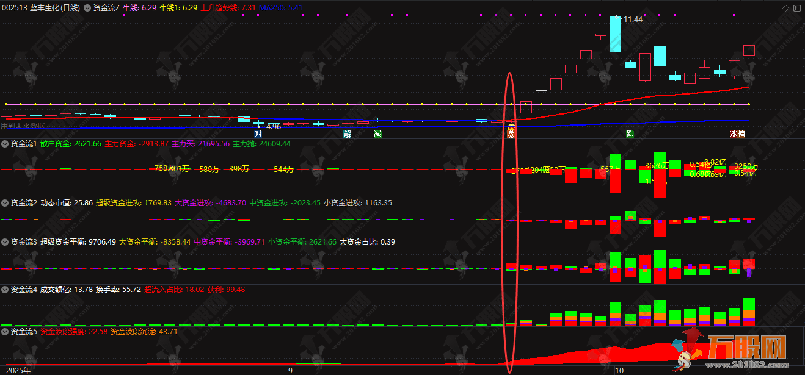The height and width of the screenshot is (375, 805).
Task: Click the 解 info marker on chart
Action: pos(348,134)
